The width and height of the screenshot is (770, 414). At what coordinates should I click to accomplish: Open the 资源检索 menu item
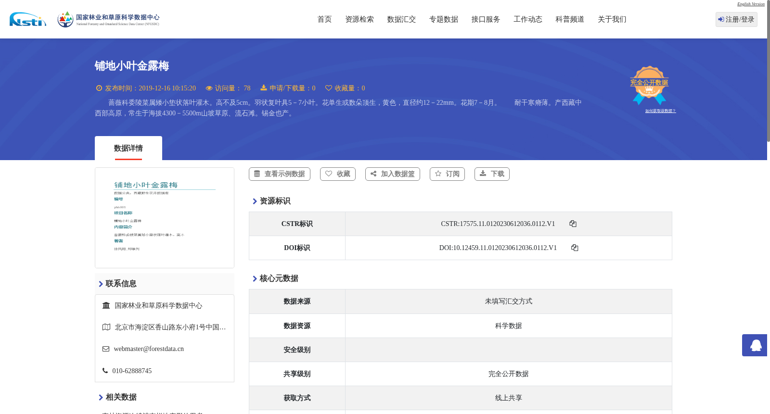point(359,19)
